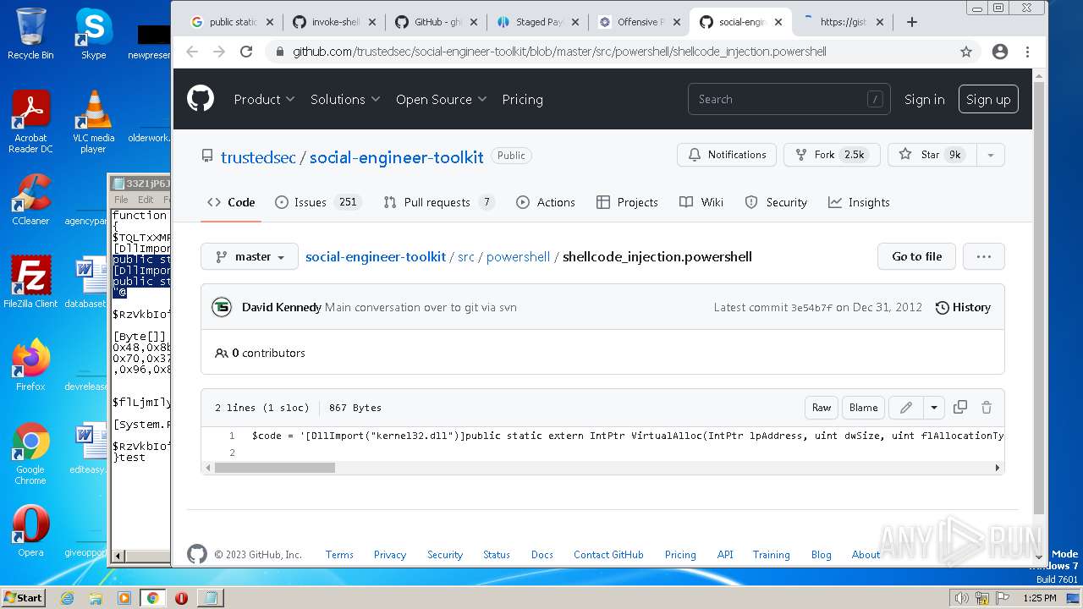1083x609 pixels.
Task: Open the three-dots file options menu
Action: point(983,256)
